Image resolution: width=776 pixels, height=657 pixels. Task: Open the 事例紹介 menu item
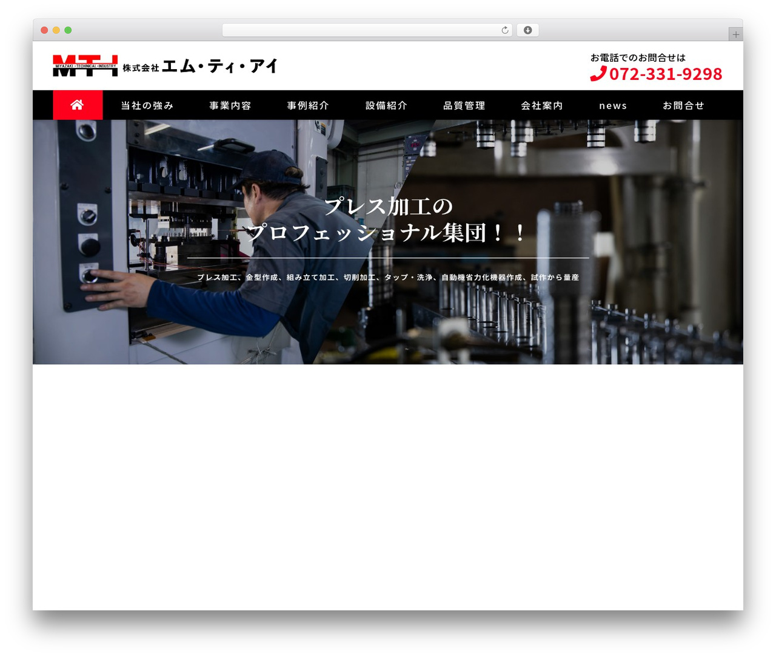[308, 105]
